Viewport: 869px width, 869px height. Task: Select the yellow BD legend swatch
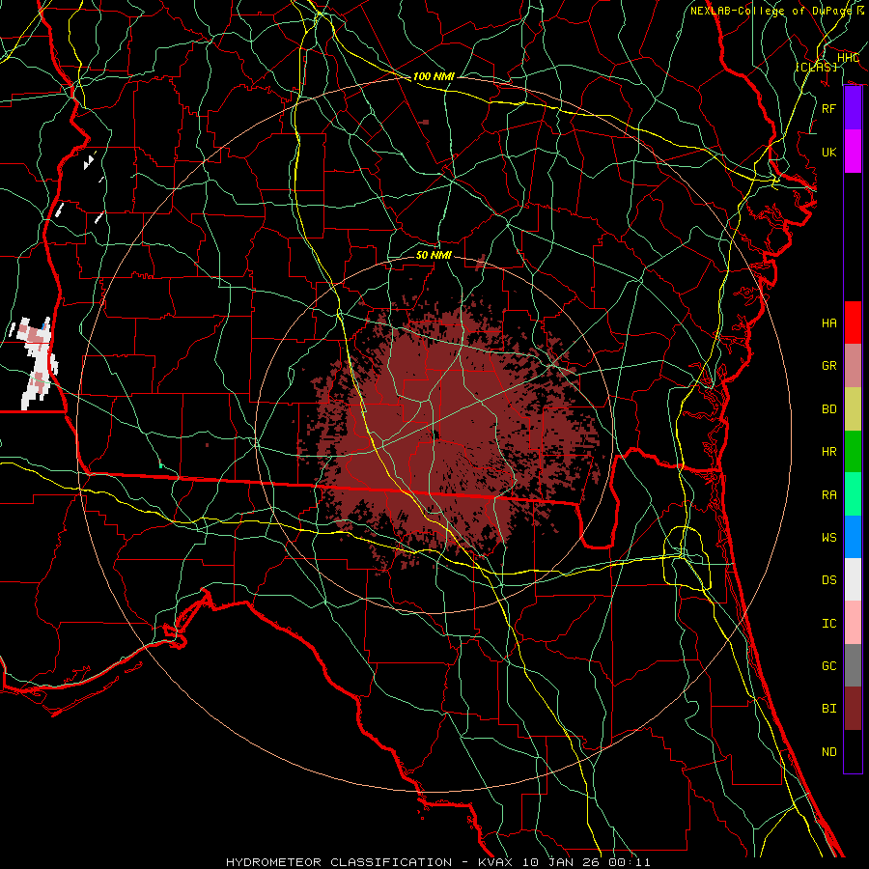pos(853,408)
